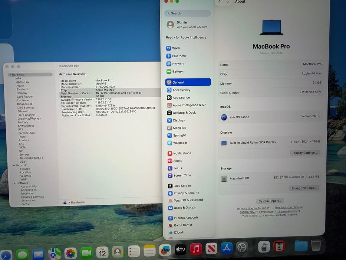Viewport: 346px width, 260px height.
Task: Select Disabled Software in System Information tree
Action: pyautogui.click(x=33, y=197)
